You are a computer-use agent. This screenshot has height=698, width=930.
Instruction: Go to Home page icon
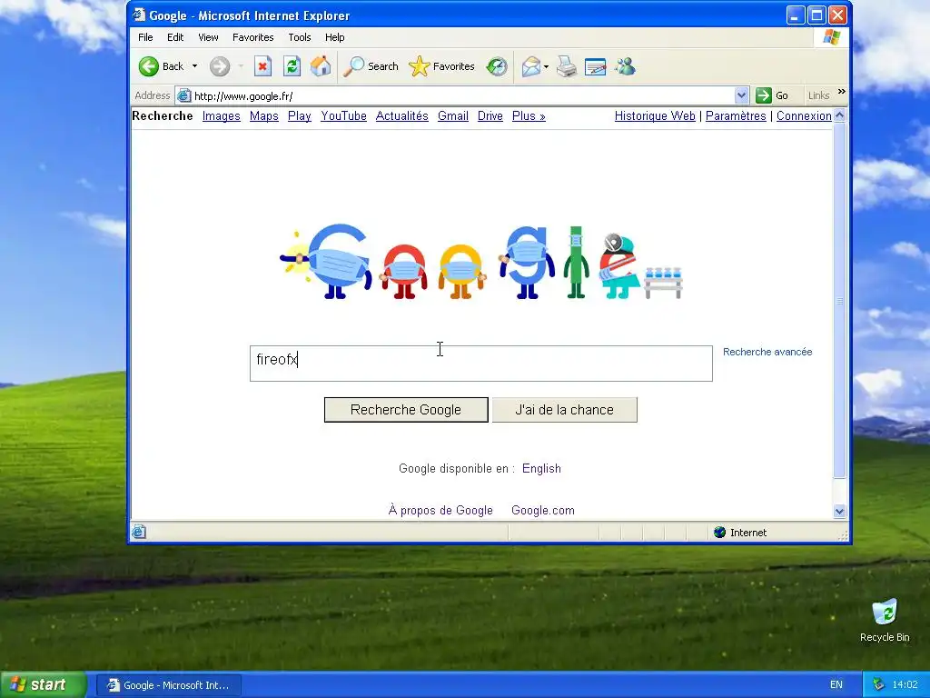click(x=321, y=66)
